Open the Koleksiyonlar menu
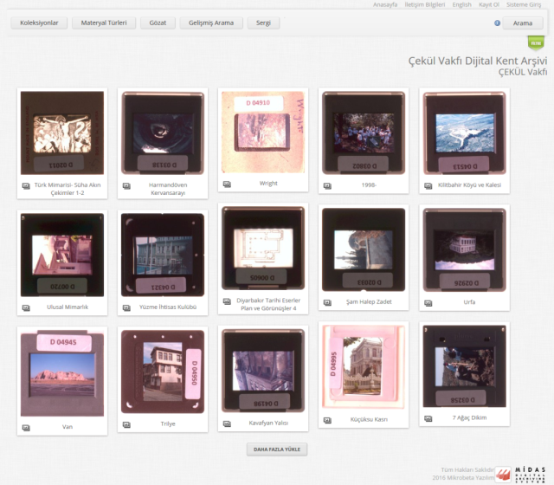This screenshot has height=485, width=554. click(38, 23)
